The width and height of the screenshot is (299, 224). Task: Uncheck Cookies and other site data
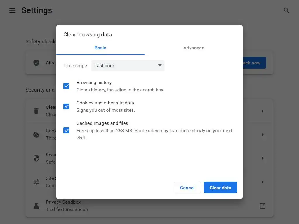(66, 106)
